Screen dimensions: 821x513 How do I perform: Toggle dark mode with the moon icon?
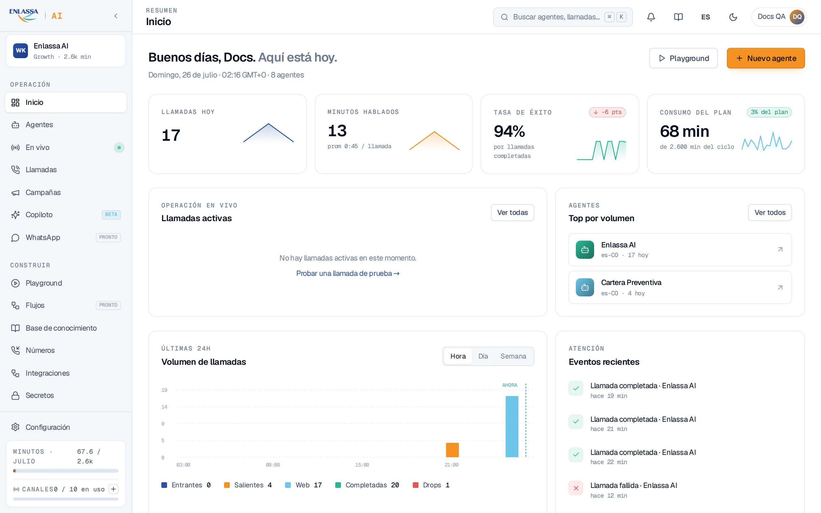[x=733, y=17]
